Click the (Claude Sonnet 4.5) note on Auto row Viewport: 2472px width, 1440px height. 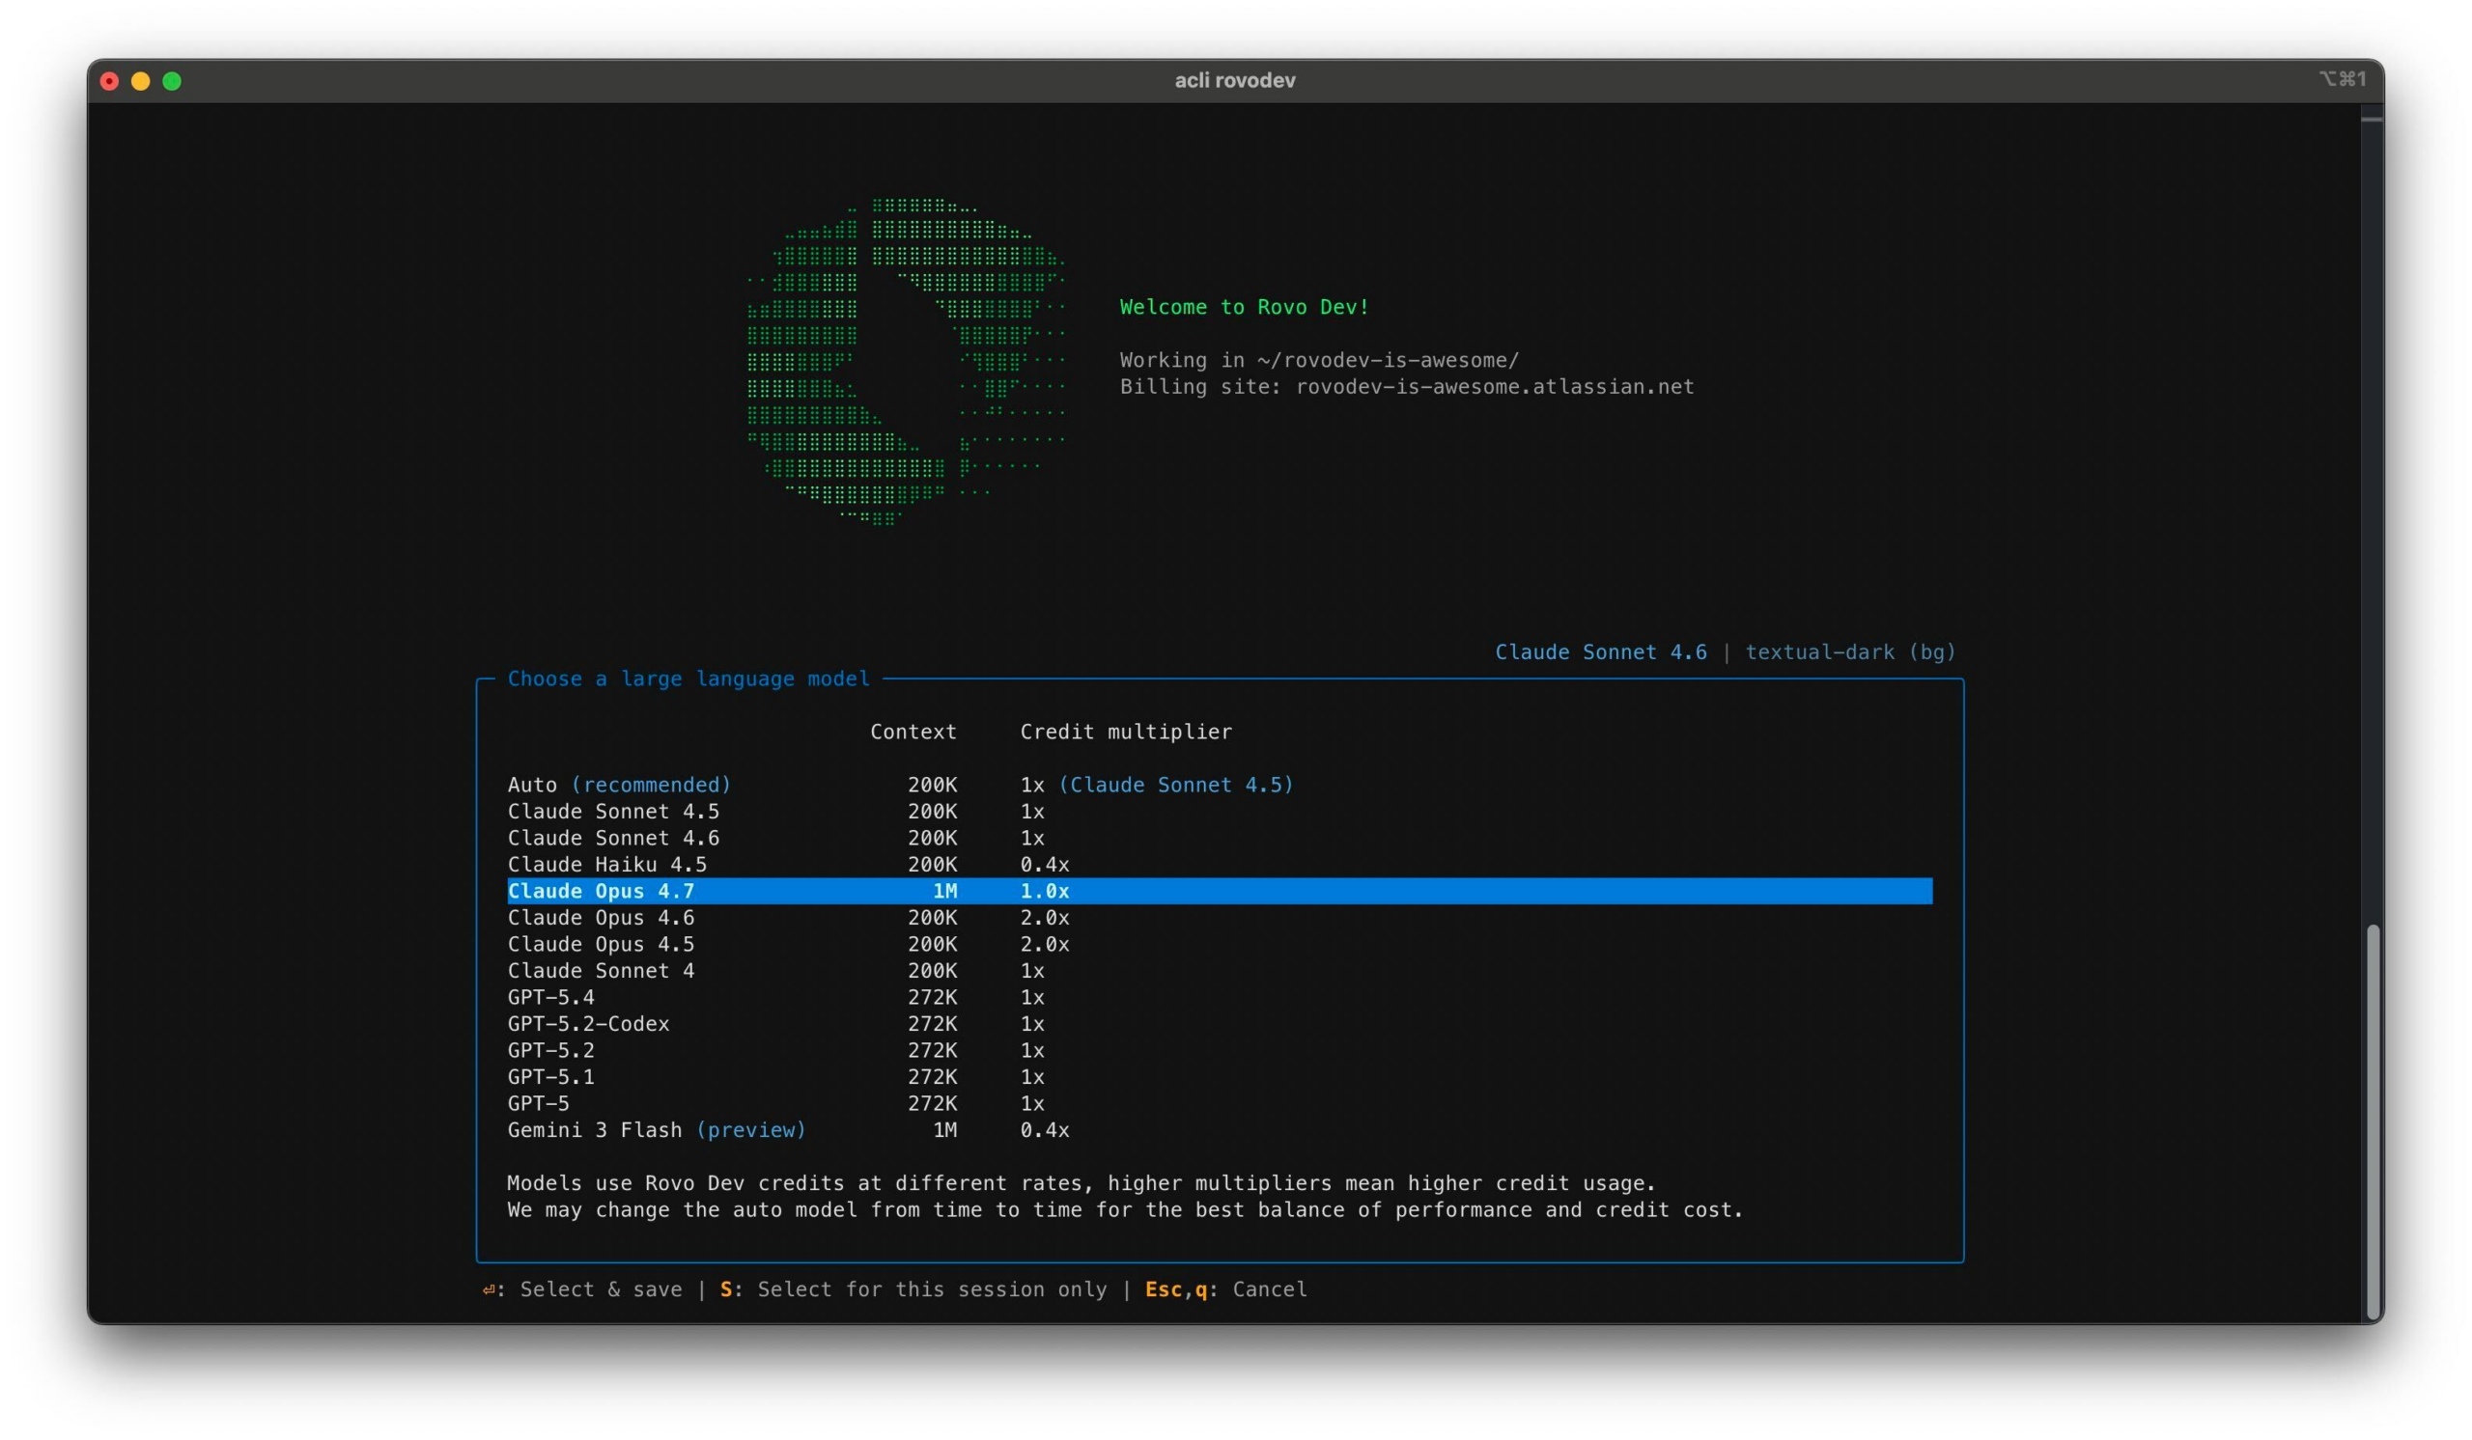(x=1175, y=785)
